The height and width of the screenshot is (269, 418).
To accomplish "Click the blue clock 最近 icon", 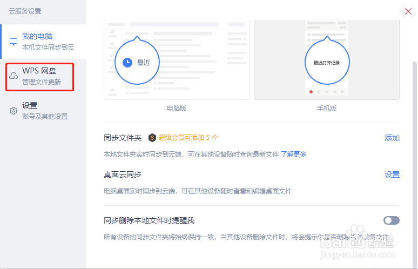I will tap(127, 62).
